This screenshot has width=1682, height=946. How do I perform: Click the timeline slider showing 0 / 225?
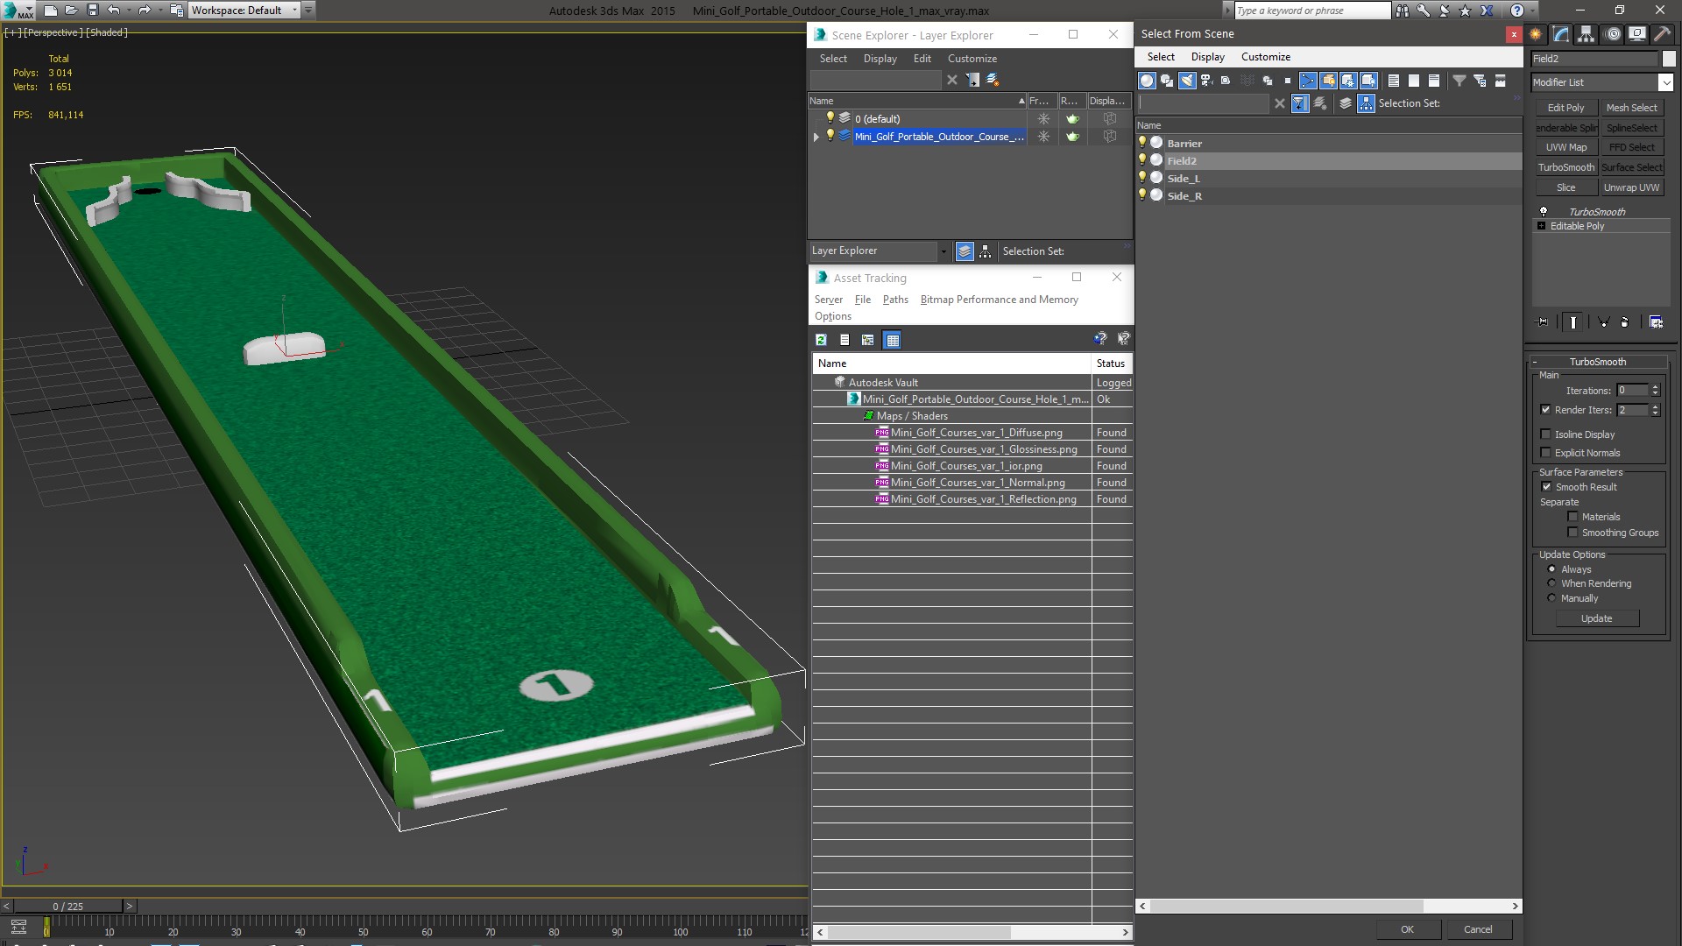(67, 907)
